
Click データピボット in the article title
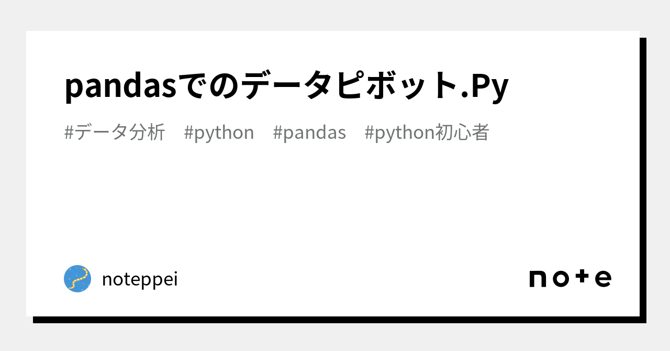point(350,85)
